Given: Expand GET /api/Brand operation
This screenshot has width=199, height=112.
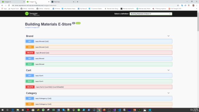Looking at the screenshot, I should [x=99, y=58].
